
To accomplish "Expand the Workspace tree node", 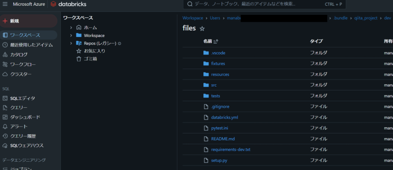I will click(71, 35).
